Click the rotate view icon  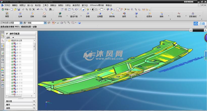click(76, 10)
